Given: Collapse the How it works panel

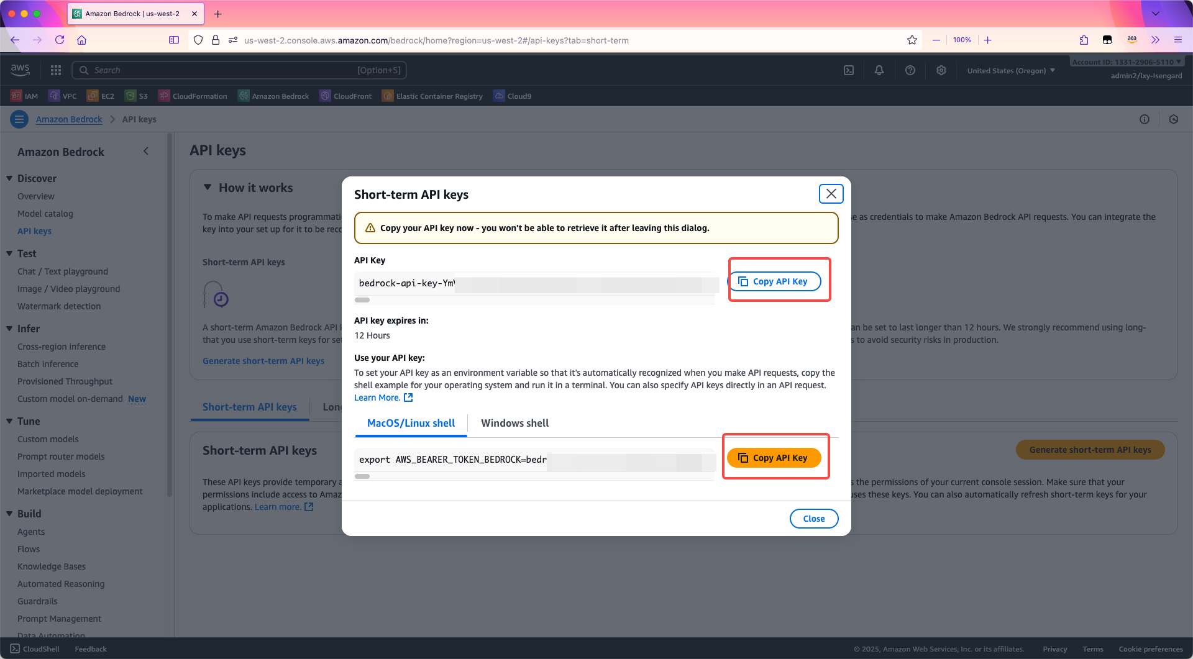Looking at the screenshot, I should (x=208, y=187).
